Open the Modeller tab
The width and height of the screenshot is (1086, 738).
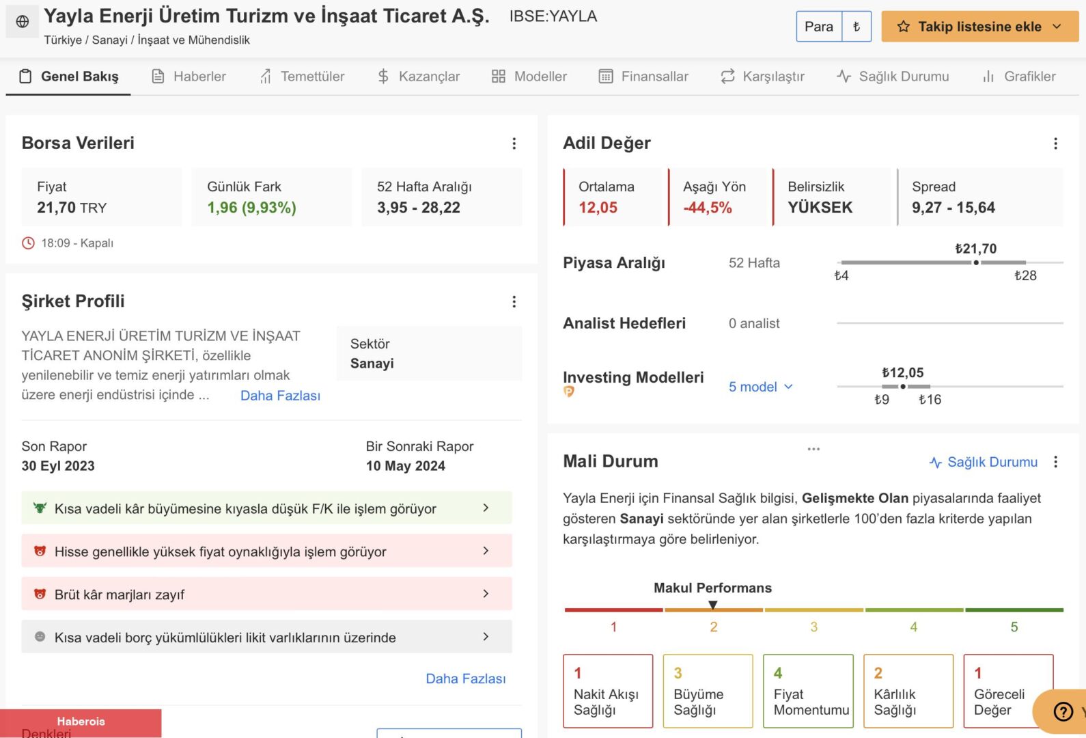pos(529,77)
